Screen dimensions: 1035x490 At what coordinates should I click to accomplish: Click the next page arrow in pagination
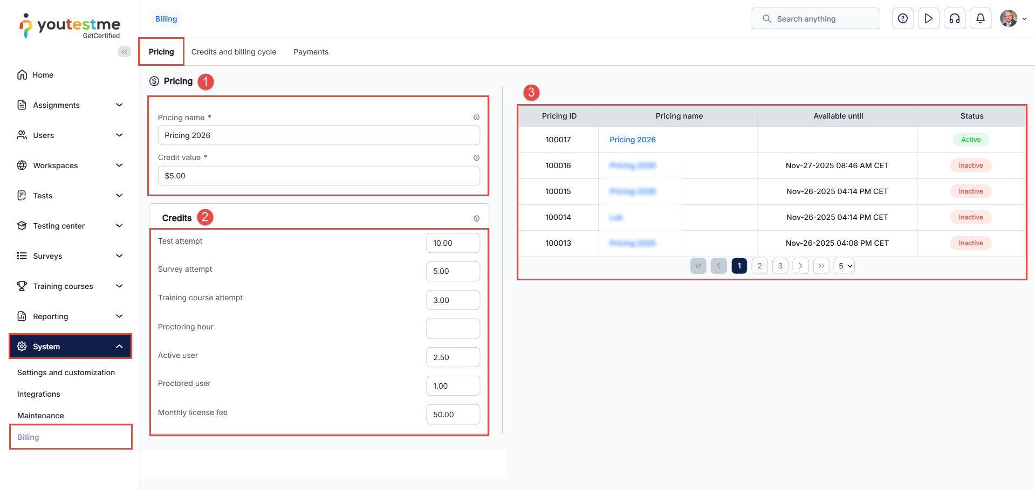tap(800, 266)
